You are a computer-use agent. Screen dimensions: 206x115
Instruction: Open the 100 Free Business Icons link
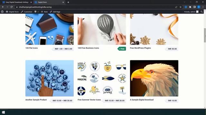click(88, 48)
